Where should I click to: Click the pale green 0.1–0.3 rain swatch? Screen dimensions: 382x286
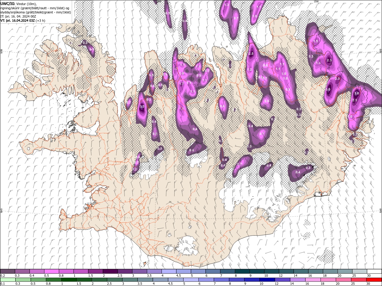8,279
